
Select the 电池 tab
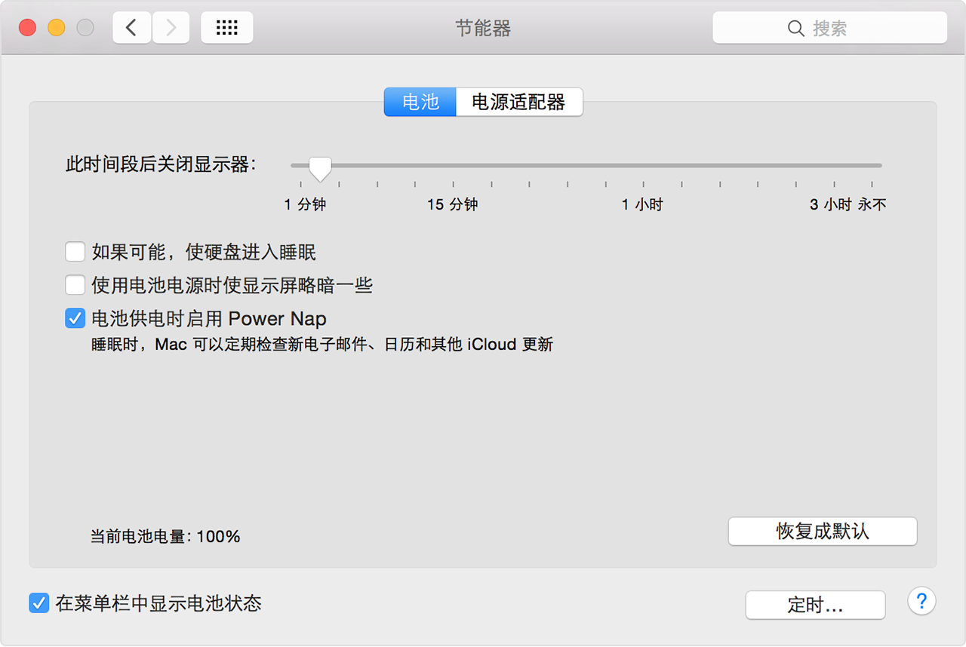(420, 102)
